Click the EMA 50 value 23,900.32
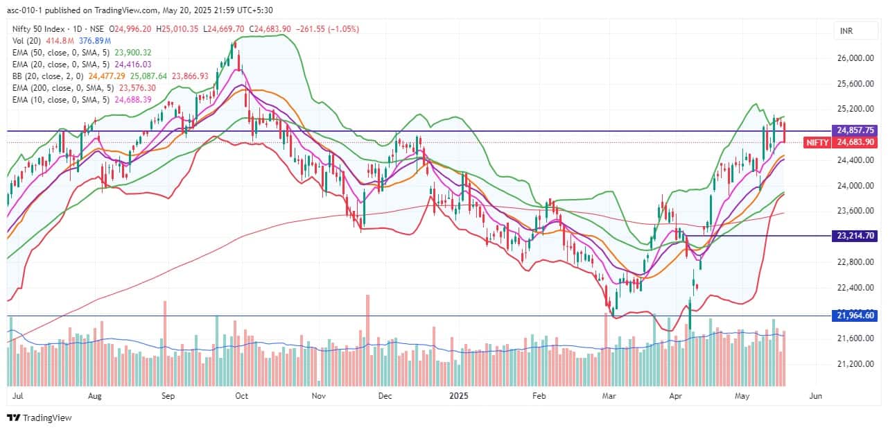The height and width of the screenshot is (430, 888). click(x=134, y=53)
